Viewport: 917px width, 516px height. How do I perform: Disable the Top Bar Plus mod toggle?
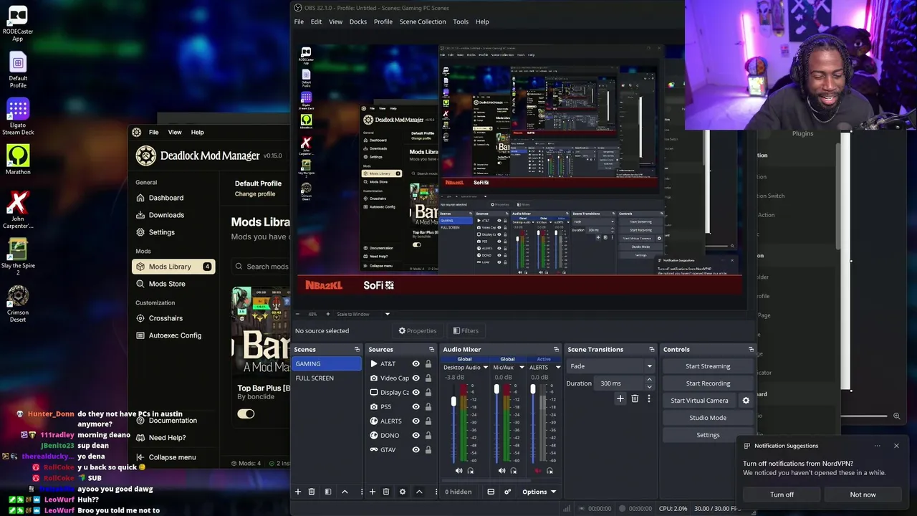246,414
